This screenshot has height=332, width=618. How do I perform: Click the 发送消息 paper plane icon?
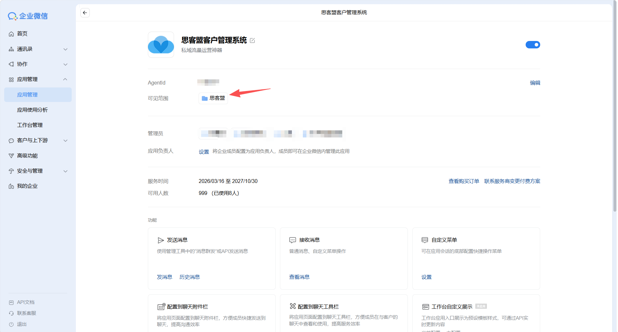point(161,240)
